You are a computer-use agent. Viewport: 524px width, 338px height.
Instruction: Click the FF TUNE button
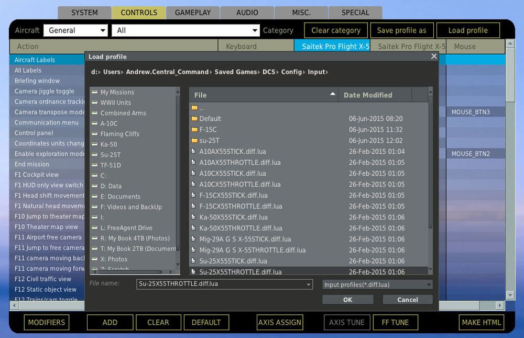click(x=395, y=322)
